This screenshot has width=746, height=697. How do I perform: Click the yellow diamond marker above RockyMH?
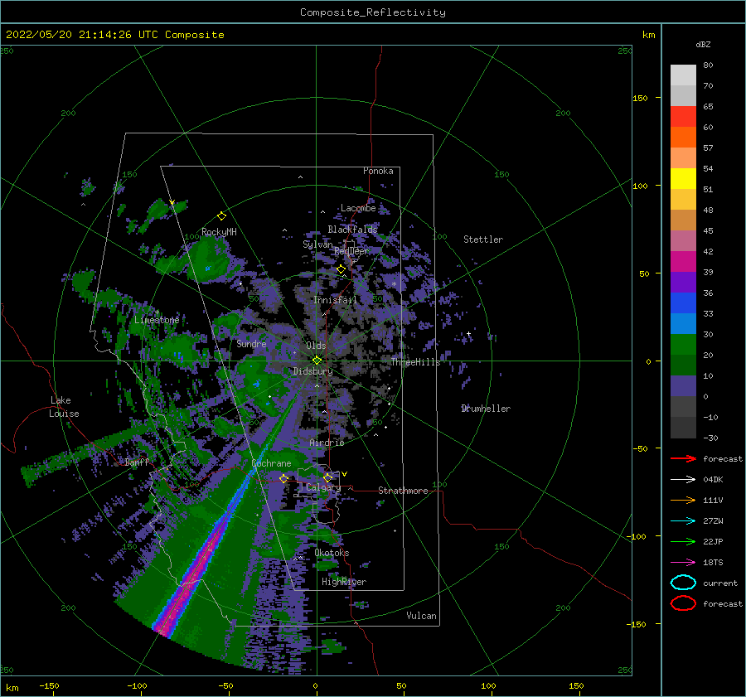click(x=221, y=216)
